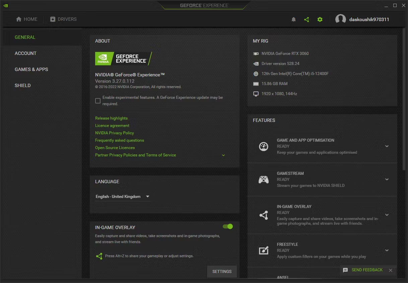Image resolution: width=408 pixels, height=283 pixels.
Task: Click the CPU chip icon
Action: (256, 74)
